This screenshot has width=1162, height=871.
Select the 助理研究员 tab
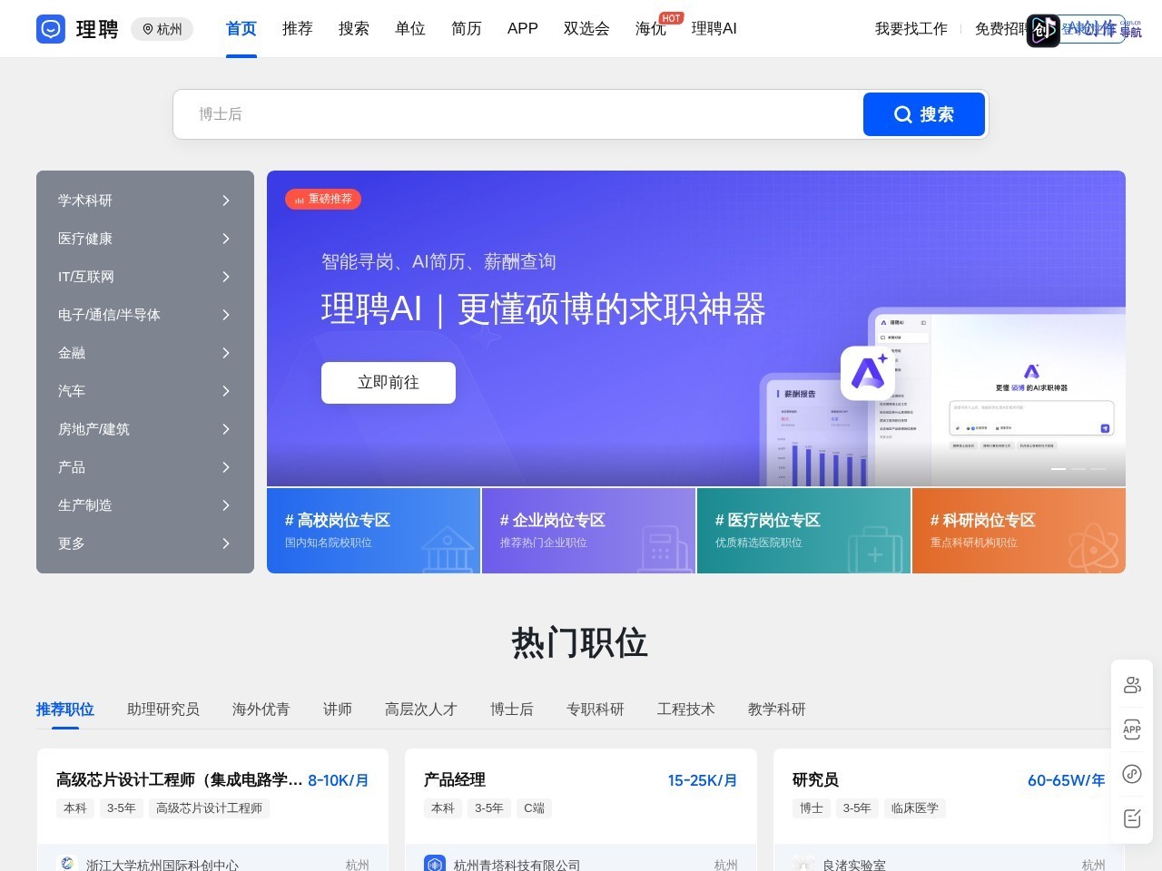point(163,710)
